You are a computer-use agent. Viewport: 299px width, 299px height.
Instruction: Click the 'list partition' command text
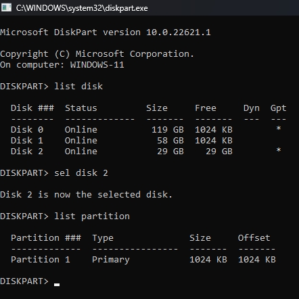tap(92, 216)
